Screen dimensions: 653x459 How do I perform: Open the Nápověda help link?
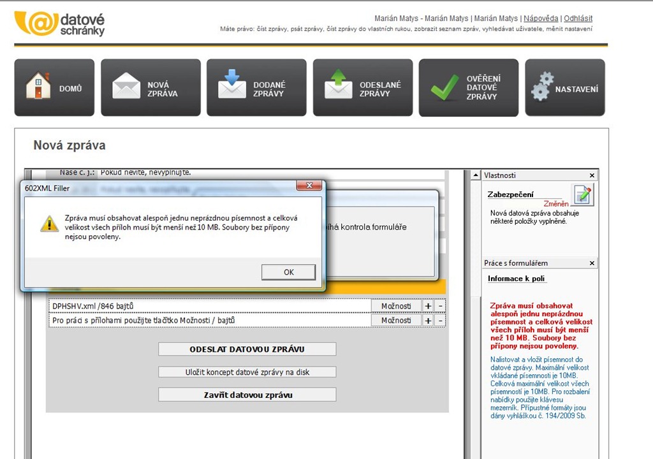[541, 18]
